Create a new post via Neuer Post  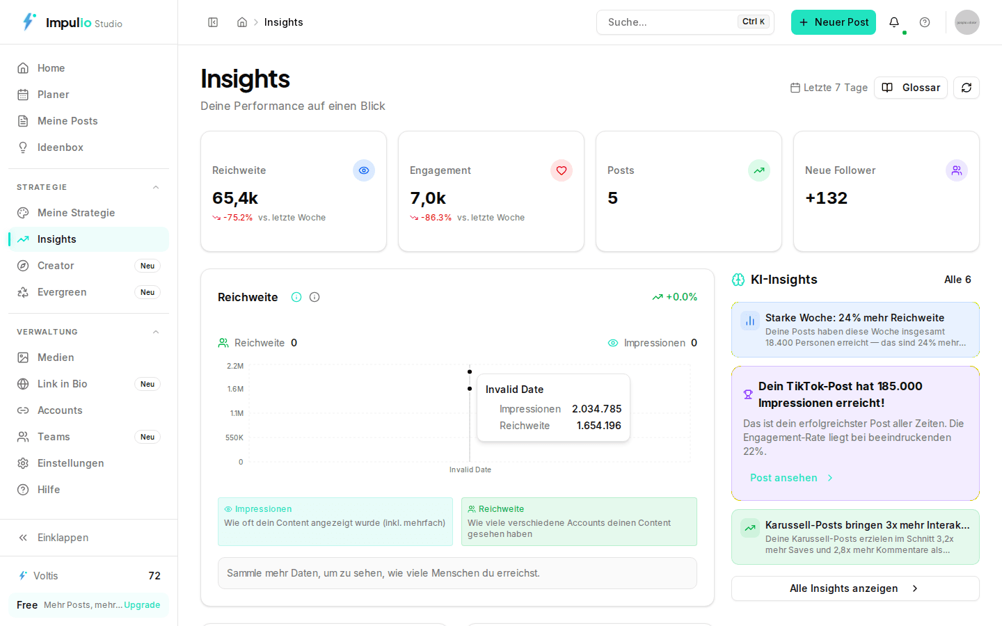point(834,22)
